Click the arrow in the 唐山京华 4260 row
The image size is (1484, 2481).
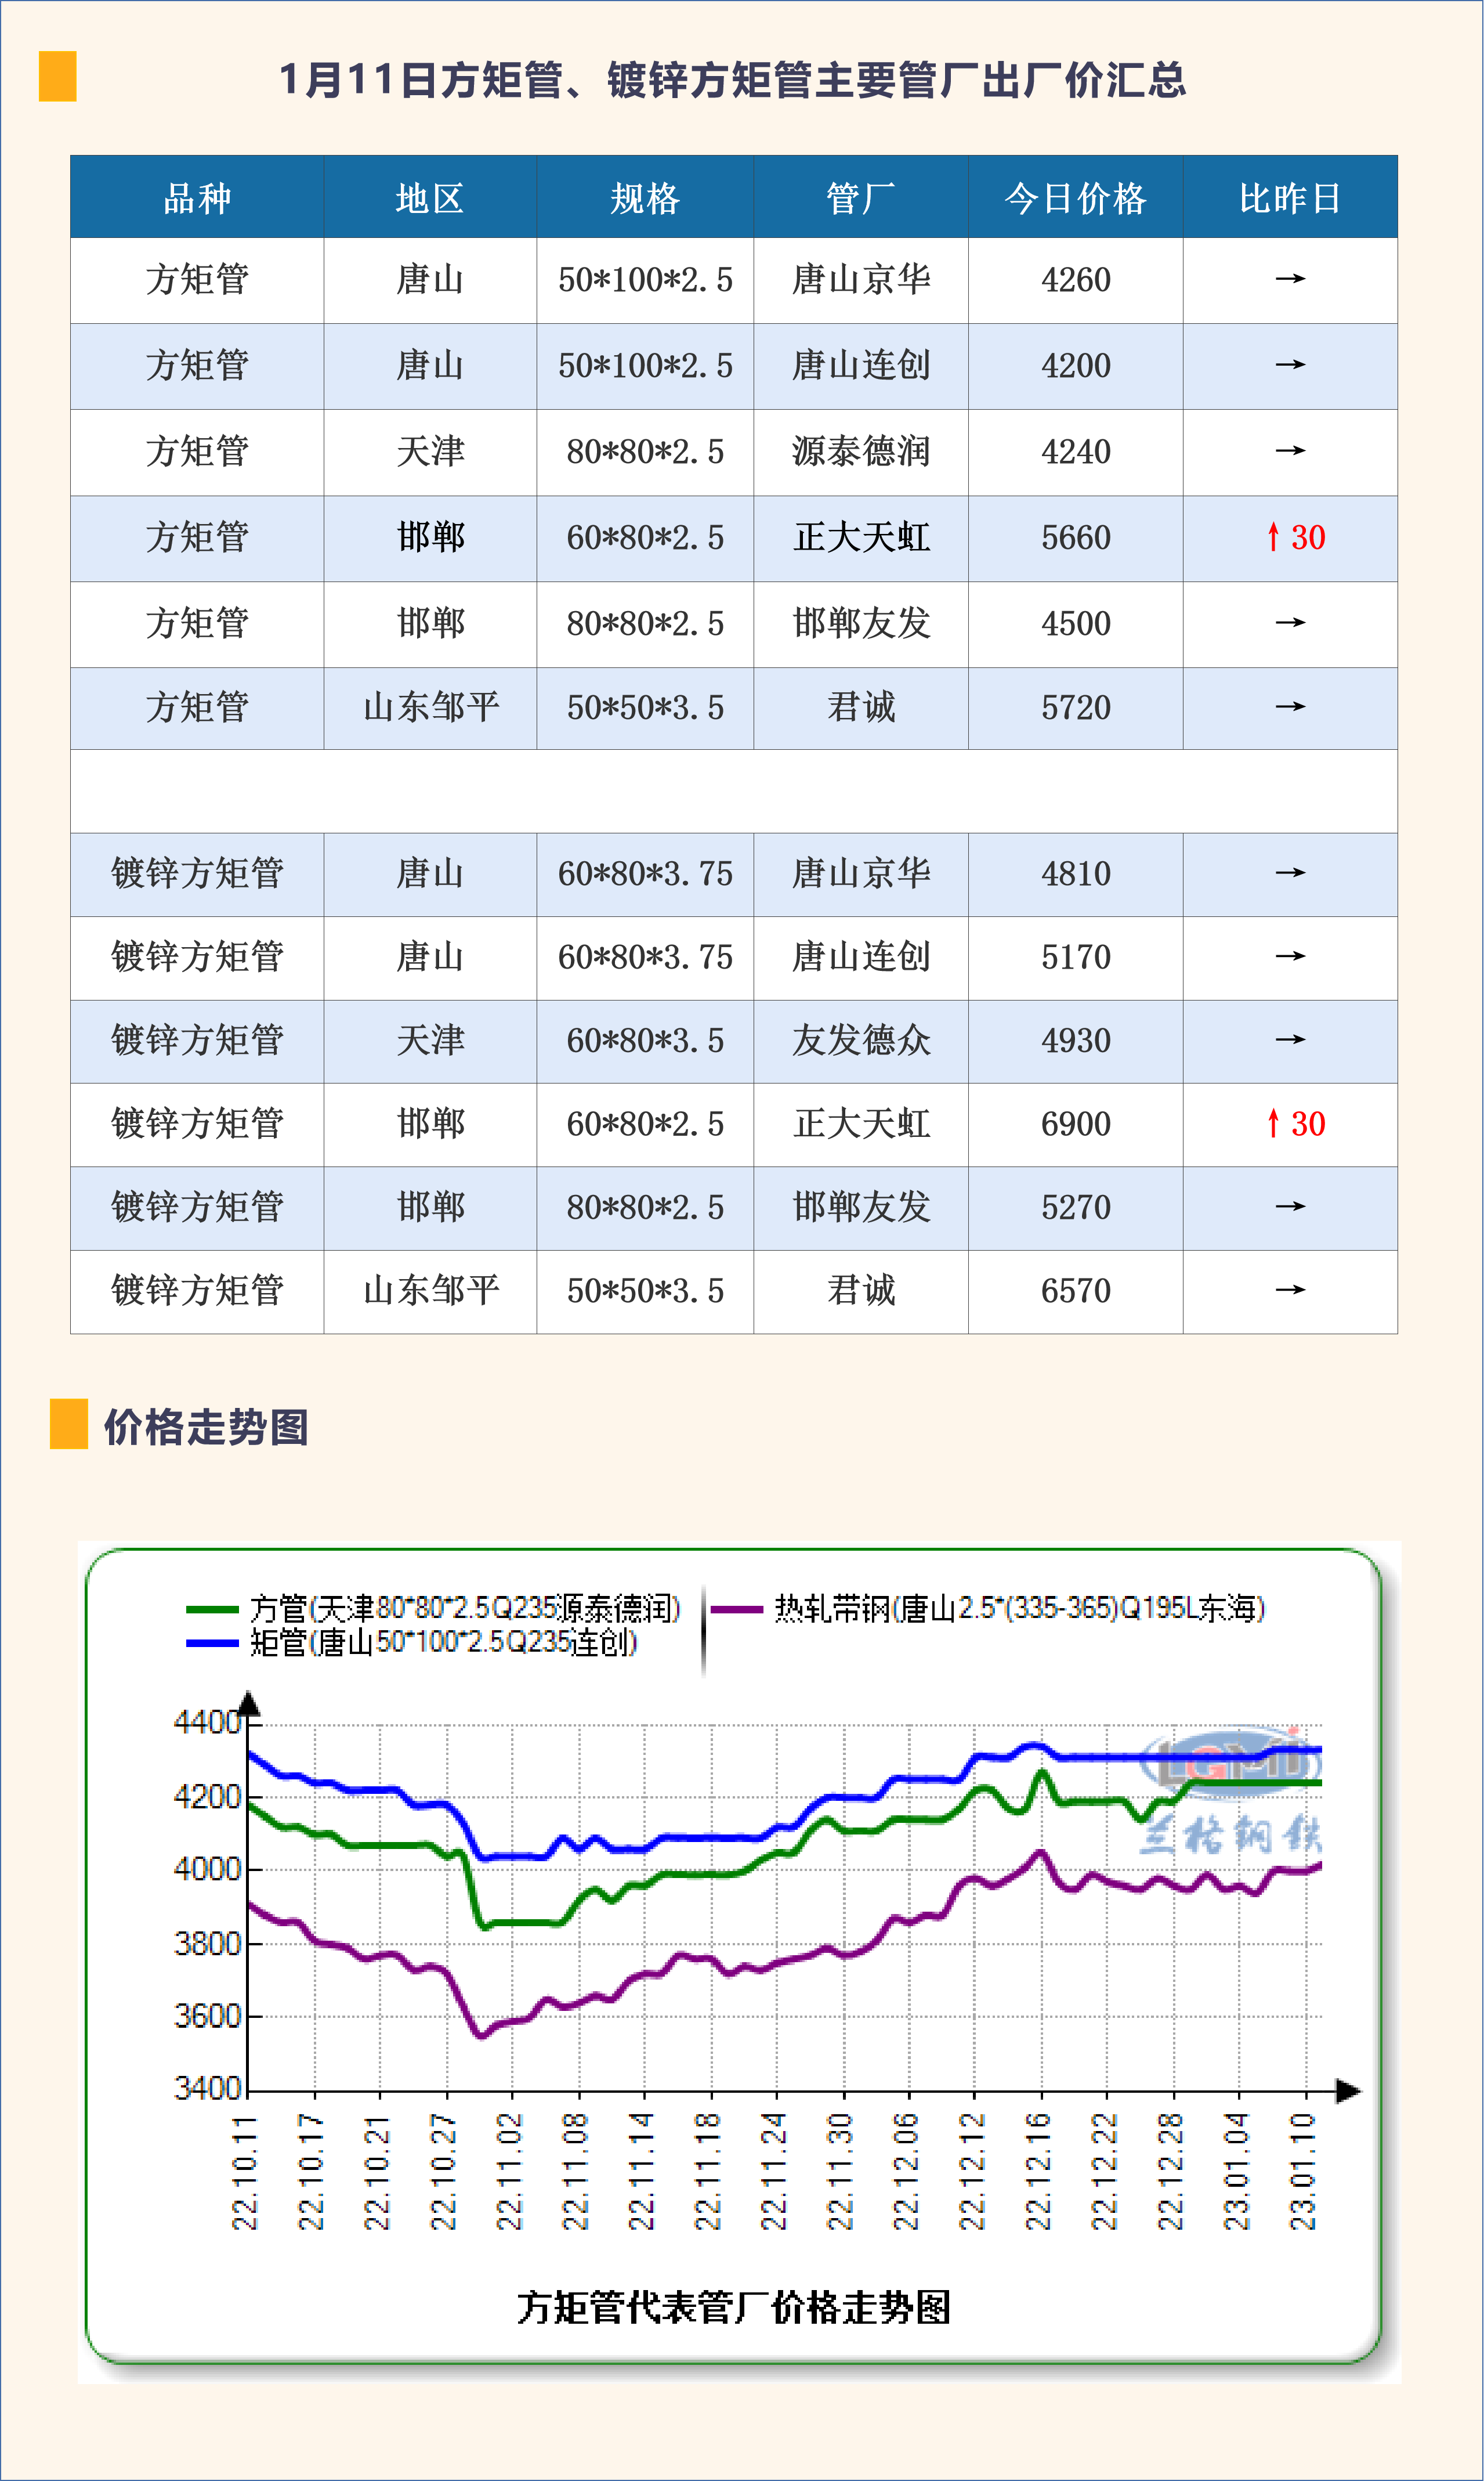pyautogui.click(x=1290, y=279)
